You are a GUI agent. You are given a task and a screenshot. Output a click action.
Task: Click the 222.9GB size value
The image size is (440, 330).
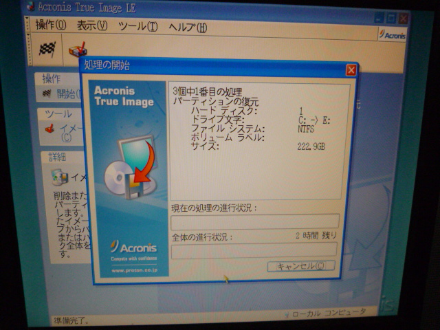(311, 146)
